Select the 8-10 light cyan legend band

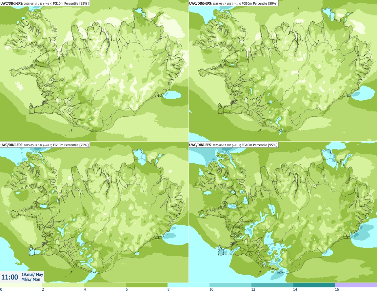pyautogui.click(x=188, y=285)
